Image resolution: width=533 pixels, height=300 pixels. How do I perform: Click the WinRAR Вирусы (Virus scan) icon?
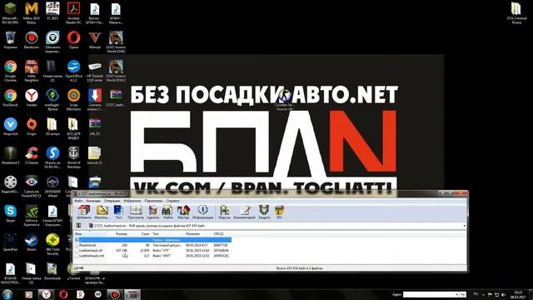[x=224, y=212]
